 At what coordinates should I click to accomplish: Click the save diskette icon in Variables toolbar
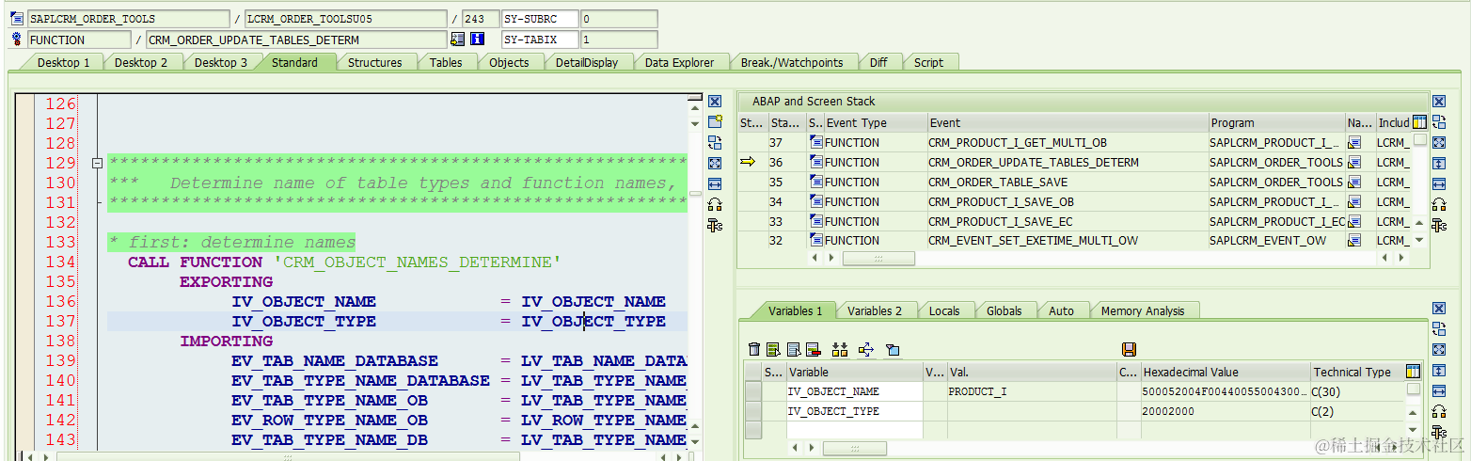click(x=1130, y=349)
